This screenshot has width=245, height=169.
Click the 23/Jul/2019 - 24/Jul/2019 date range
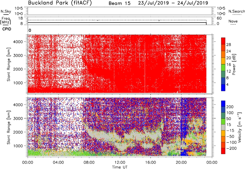point(173,3)
